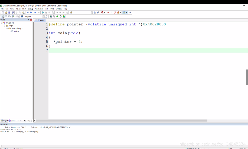
Task: Click the Open file folder icon
Action: (6, 12)
